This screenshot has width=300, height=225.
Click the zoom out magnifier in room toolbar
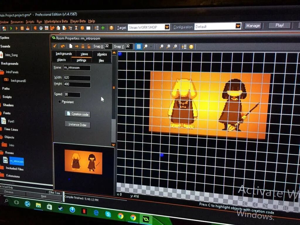(161, 47)
